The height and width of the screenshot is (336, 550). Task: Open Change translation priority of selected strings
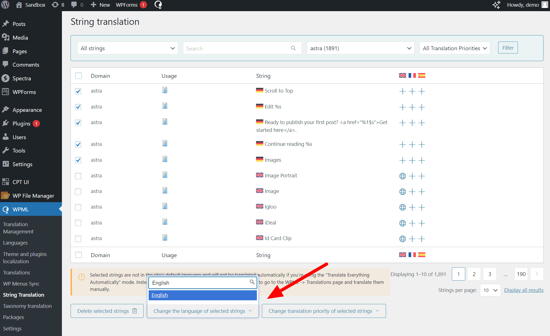click(x=324, y=311)
